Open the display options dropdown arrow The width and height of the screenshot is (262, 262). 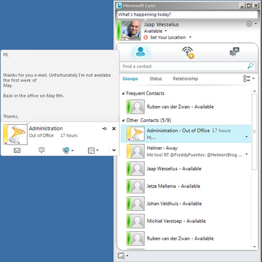253,78
